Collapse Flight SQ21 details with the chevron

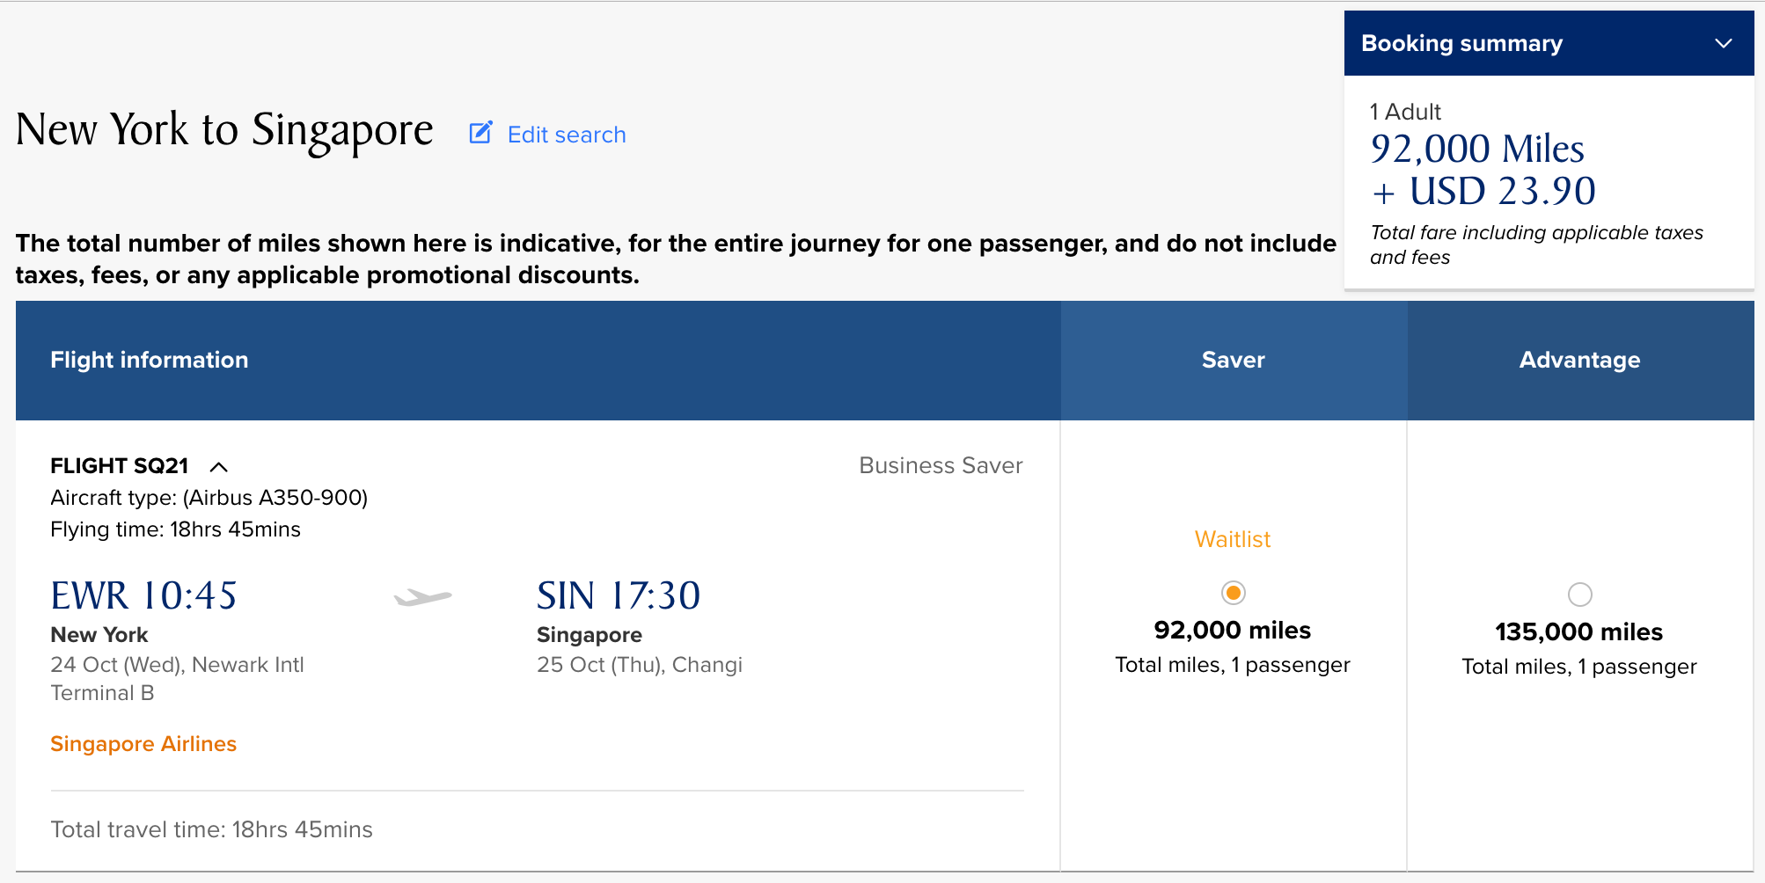click(x=219, y=466)
